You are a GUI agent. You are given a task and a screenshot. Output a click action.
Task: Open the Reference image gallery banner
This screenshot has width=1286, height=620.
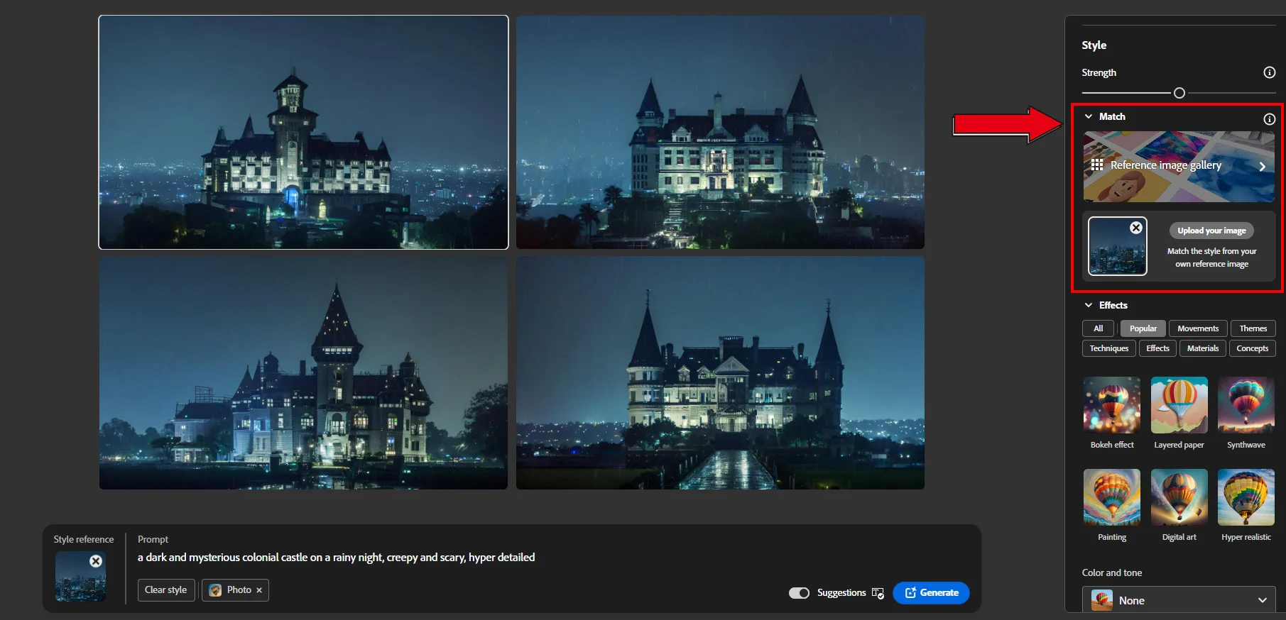[1179, 167]
